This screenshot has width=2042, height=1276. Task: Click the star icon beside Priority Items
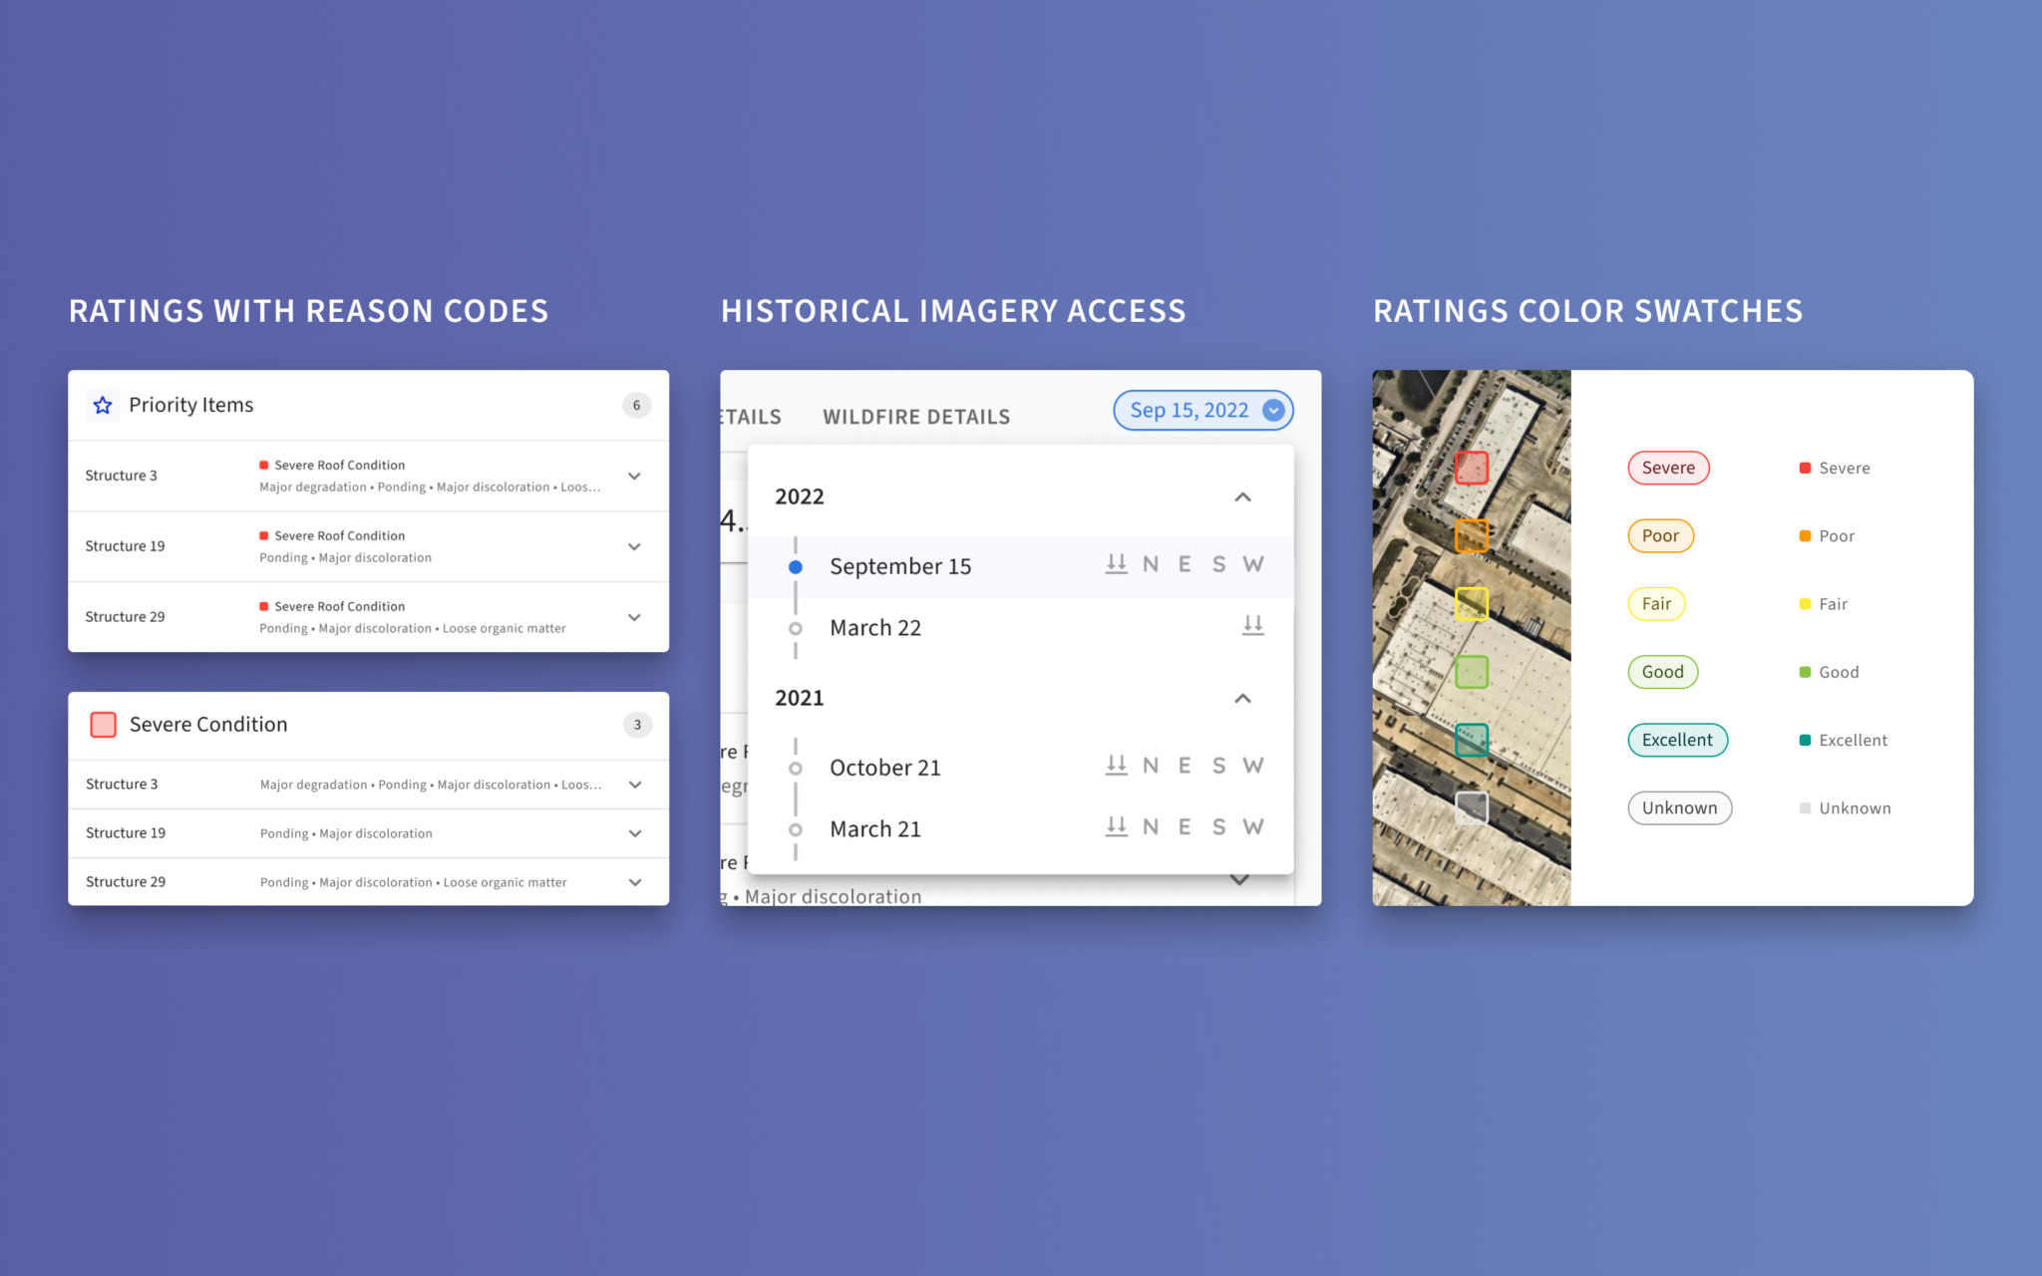tap(103, 405)
